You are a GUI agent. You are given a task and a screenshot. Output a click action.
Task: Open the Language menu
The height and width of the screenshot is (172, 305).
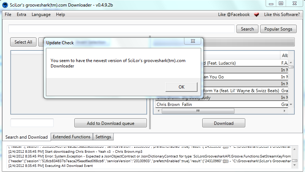click(x=41, y=15)
